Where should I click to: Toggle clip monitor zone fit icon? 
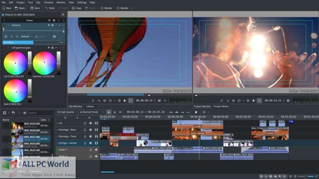click(130, 100)
